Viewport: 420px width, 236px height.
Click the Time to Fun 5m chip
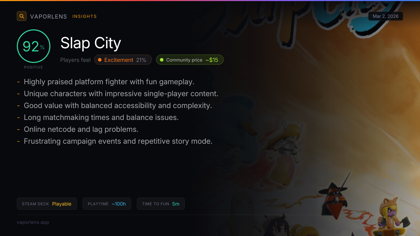click(x=161, y=204)
